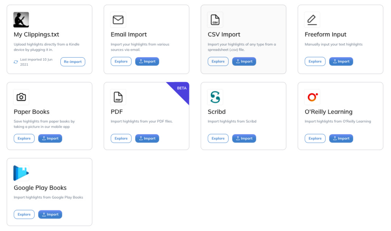The height and width of the screenshot is (231, 391).
Task: Click the refresh sync icon beside Last imported
Action: tap(16, 62)
